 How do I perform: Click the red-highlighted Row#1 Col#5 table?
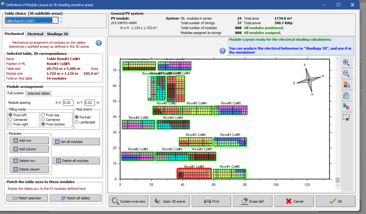coord(194,173)
